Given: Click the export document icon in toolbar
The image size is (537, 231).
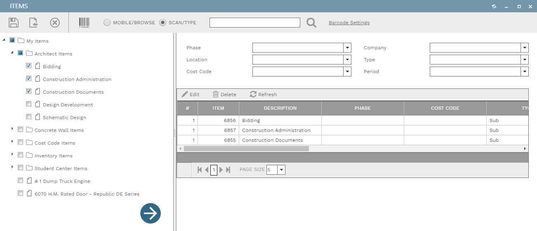Looking at the screenshot, I should click(33, 23).
